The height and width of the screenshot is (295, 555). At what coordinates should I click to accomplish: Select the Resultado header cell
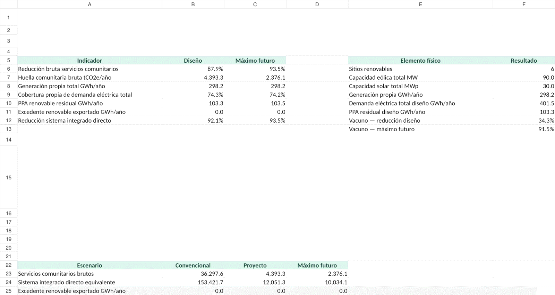(x=524, y=60)
